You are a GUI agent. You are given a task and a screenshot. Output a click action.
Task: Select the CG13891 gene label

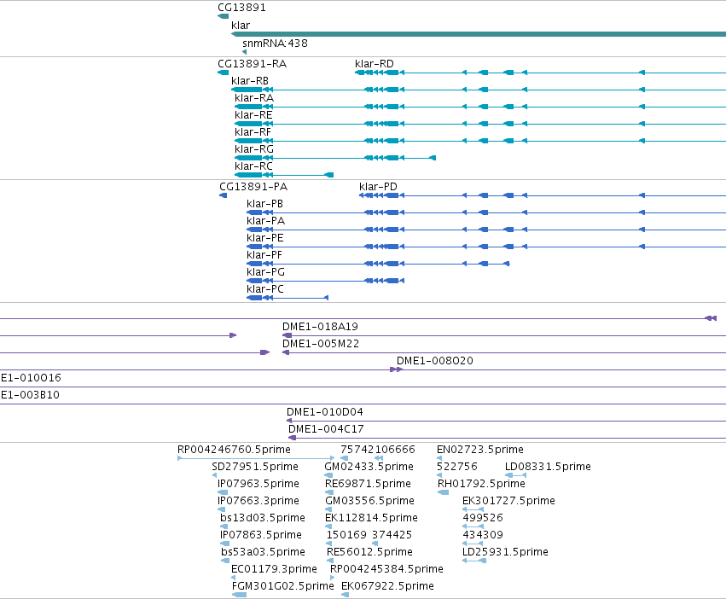tap(241, 8)
